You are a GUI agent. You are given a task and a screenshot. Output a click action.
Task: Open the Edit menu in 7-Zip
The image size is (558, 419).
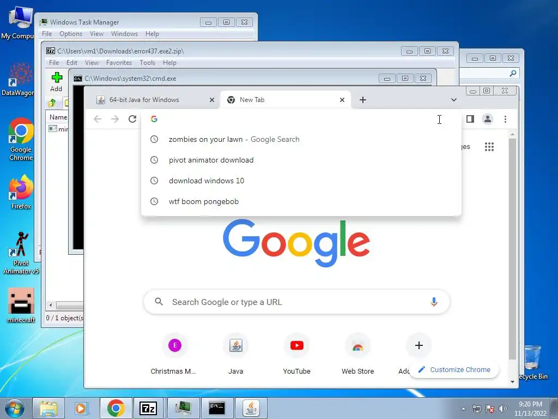71,63
